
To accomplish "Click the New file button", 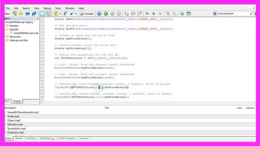I will click(7, 14).
